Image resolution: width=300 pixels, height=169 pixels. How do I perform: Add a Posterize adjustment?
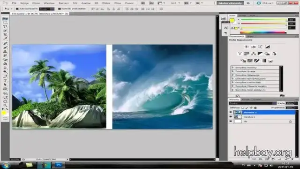(x=250, y=61)
